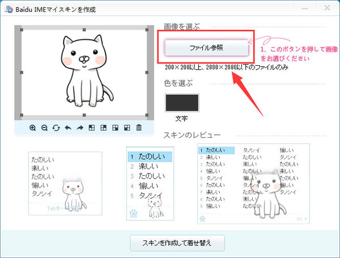
Task: Select candidate '2 楽しい' in vertical preview
Action: click(x=144, y=167)
